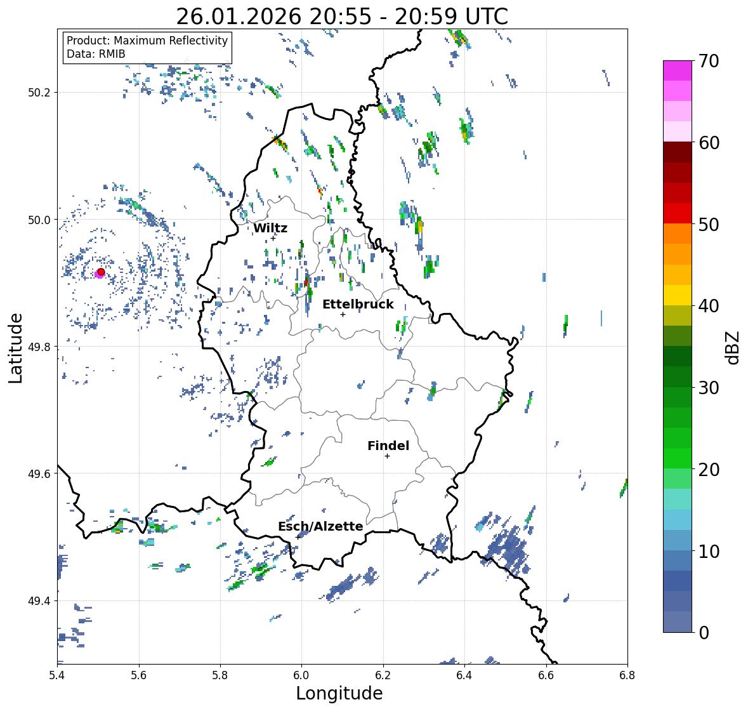Click the 6.4 longitude tick label
748x709 pixels.
464,675
